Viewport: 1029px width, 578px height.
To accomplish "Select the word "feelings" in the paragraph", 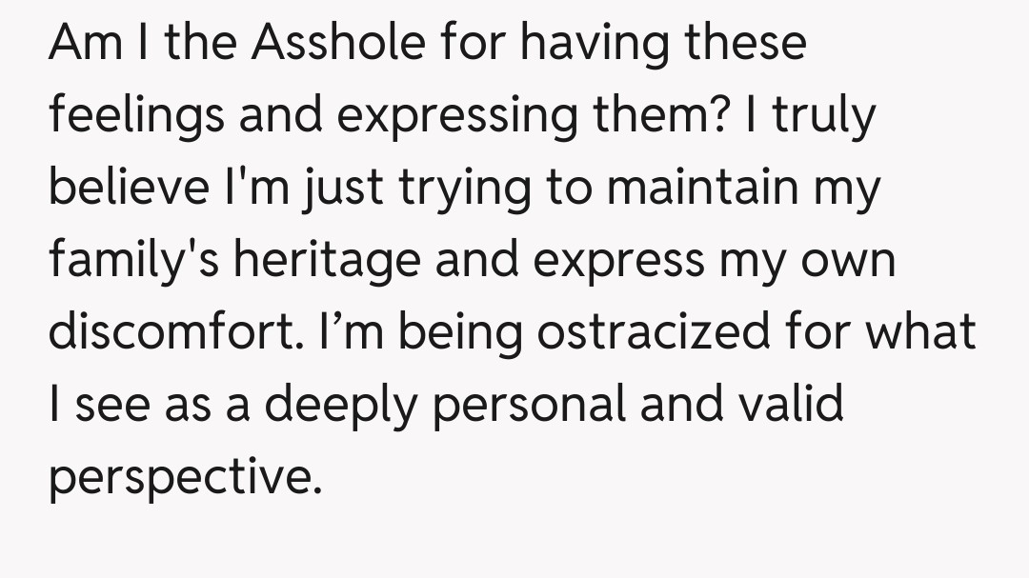I will 135,117.
